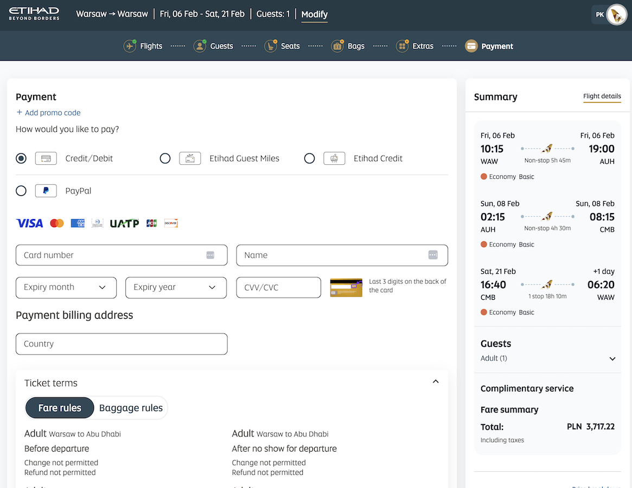Image resolution: width=632 pixels, height=488 pixels.
Task: Click the Fare summary heading
Action: (509, 409)
